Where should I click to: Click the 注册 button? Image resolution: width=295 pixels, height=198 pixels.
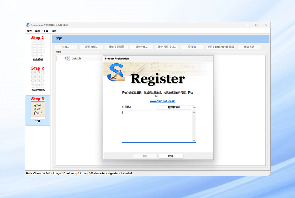click(x=145, y=156)
